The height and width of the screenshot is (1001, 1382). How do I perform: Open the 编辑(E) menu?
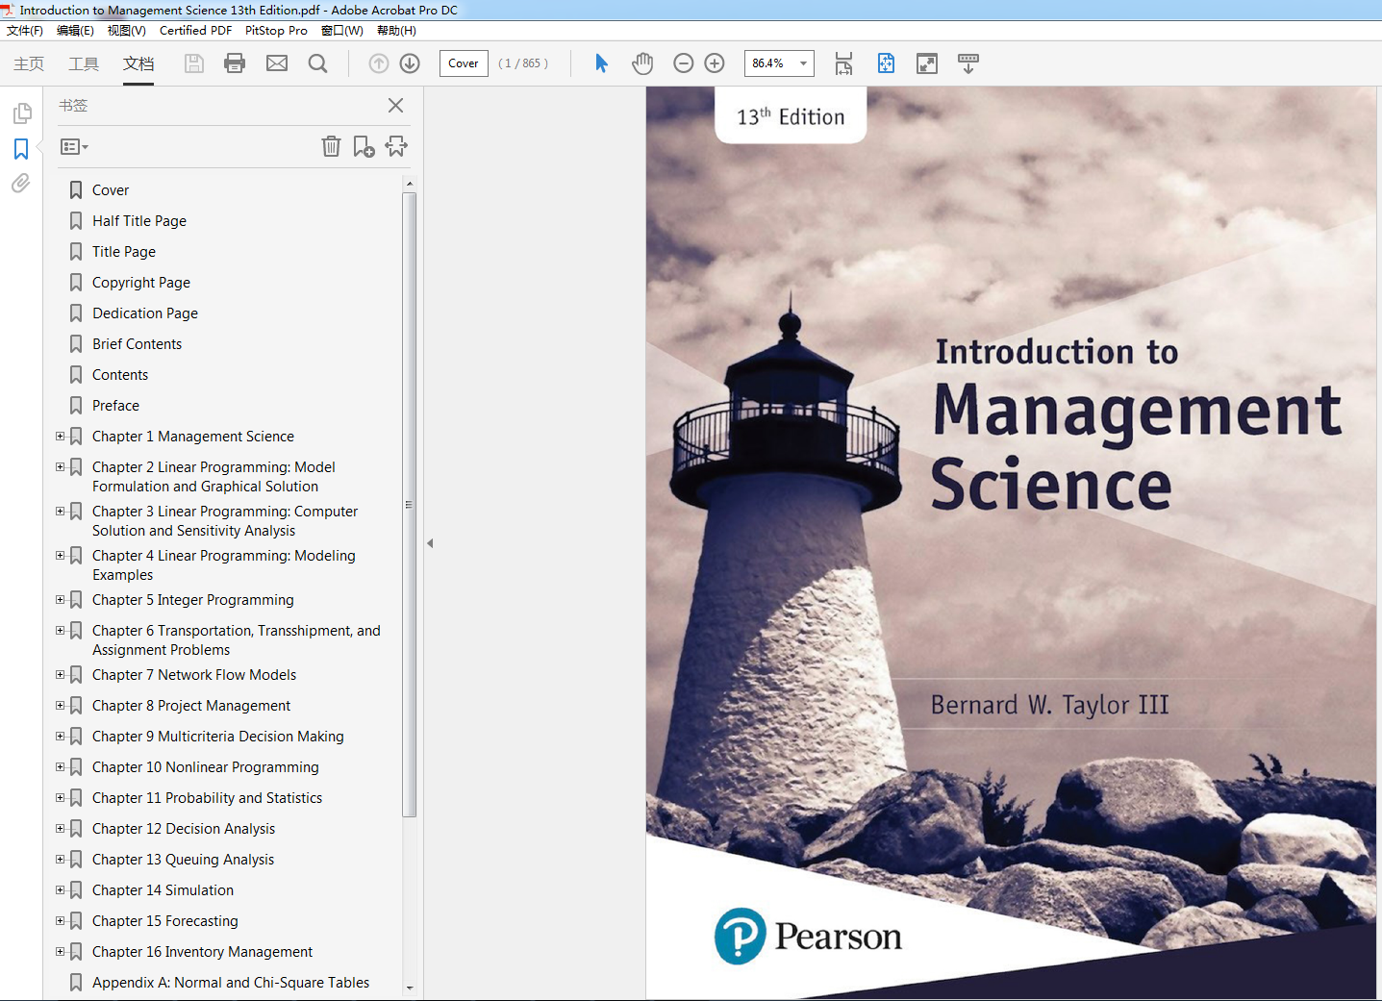click(75, 31)
